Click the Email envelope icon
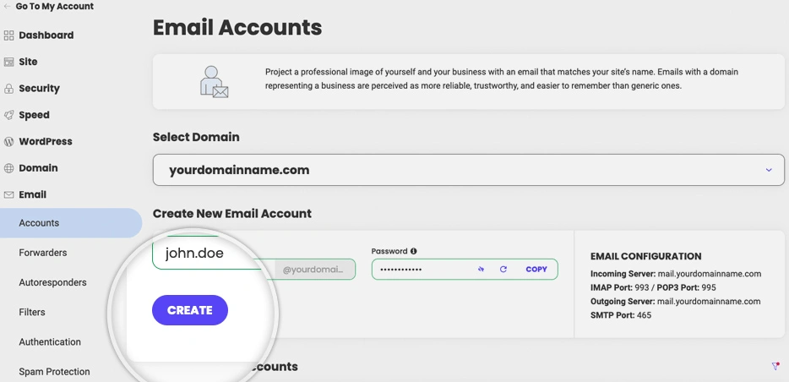Screen dimensions: 789x382 (x=9, y=194)
